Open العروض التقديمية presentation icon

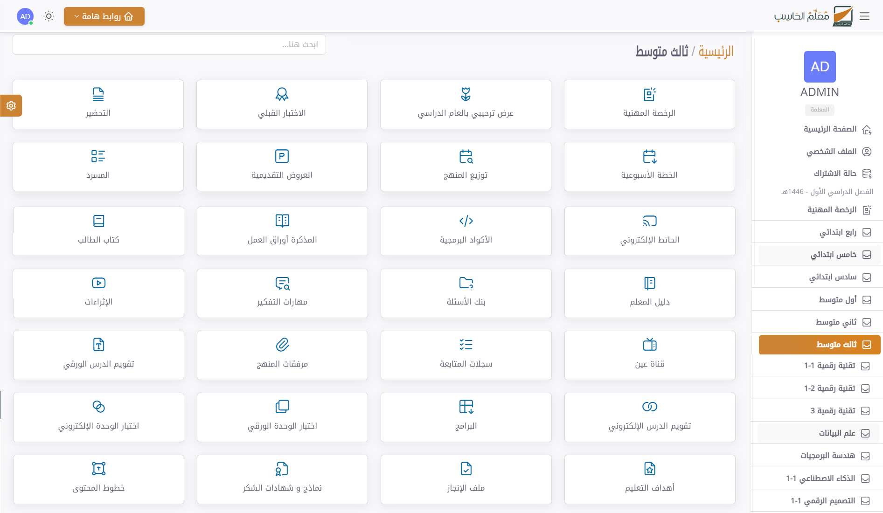(x=282, y=156)
